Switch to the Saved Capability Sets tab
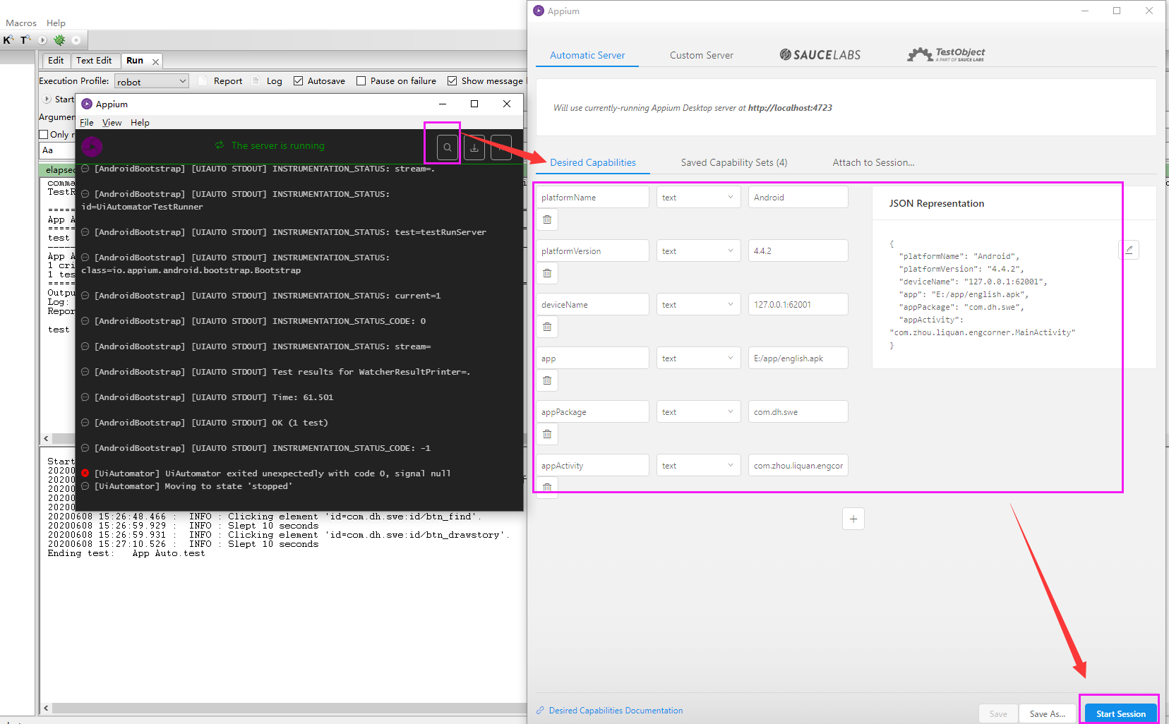The image size is (1169, 724). pos(733,162)
